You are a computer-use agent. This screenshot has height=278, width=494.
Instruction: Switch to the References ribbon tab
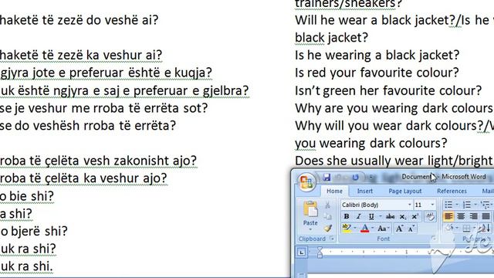[452, 191]
